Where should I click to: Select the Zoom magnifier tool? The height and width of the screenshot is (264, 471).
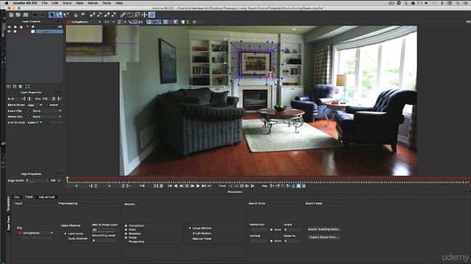tap(83, 14)
